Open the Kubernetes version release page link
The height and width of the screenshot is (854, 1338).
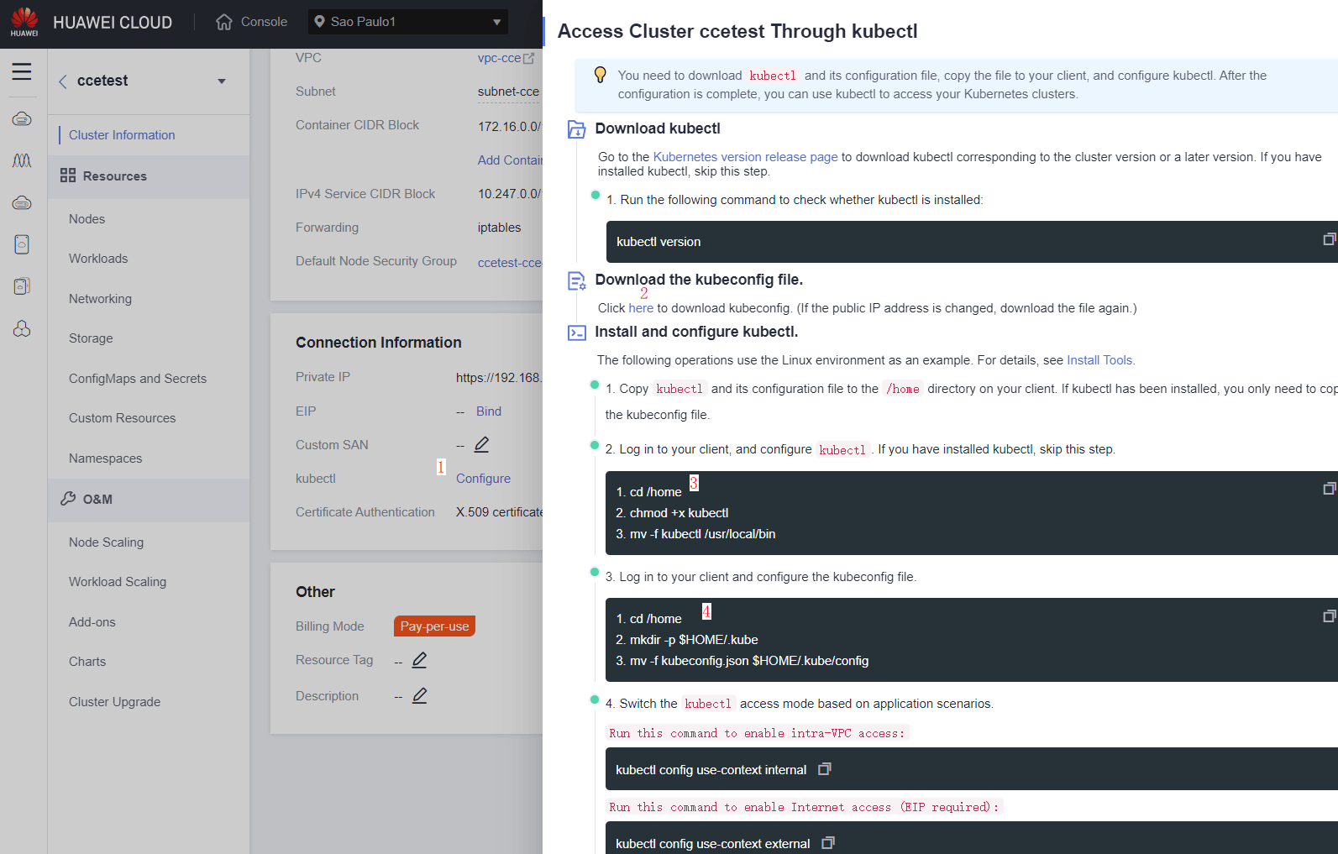pos(745,157)
